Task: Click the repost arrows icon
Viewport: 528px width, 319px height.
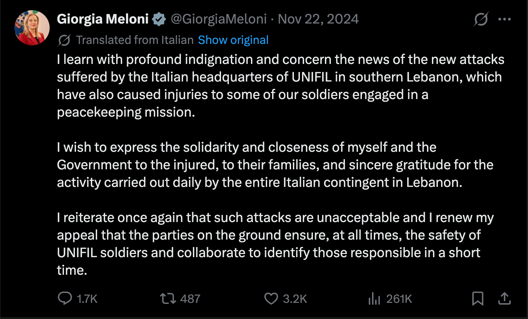Action: click(168, 299)
